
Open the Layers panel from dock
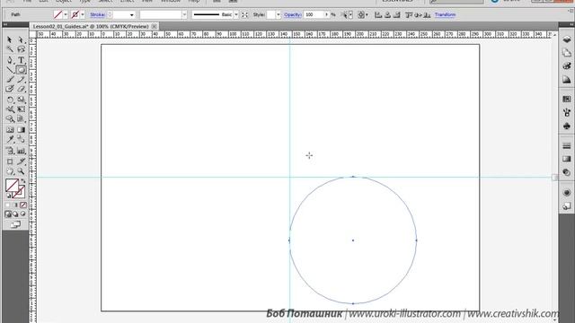coord(567,39)
